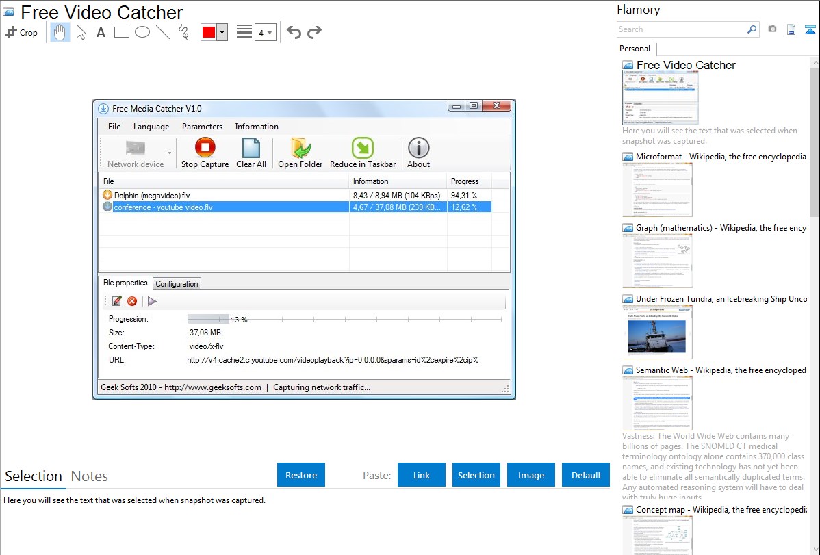Viewport: 820px width, 555px height.
Task: Click the Free Media Catcher title icon
Action: coord(103,109)
